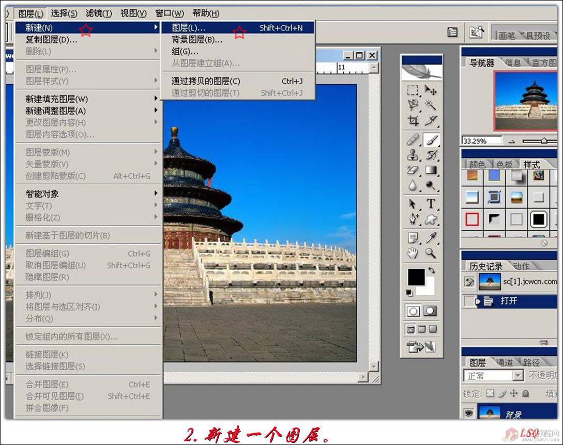Switch to the 动作 tab
The height and width of the screenshot is (445, 563).
pos(521,266)
